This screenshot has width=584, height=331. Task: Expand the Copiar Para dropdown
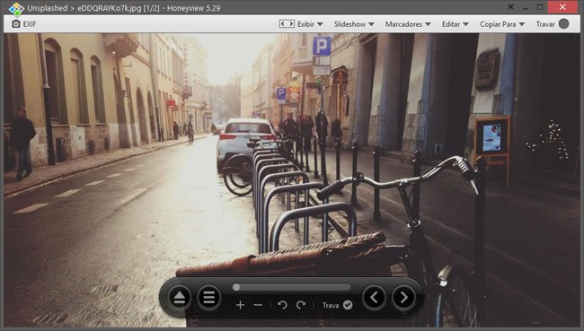click(x=502, y=24)
